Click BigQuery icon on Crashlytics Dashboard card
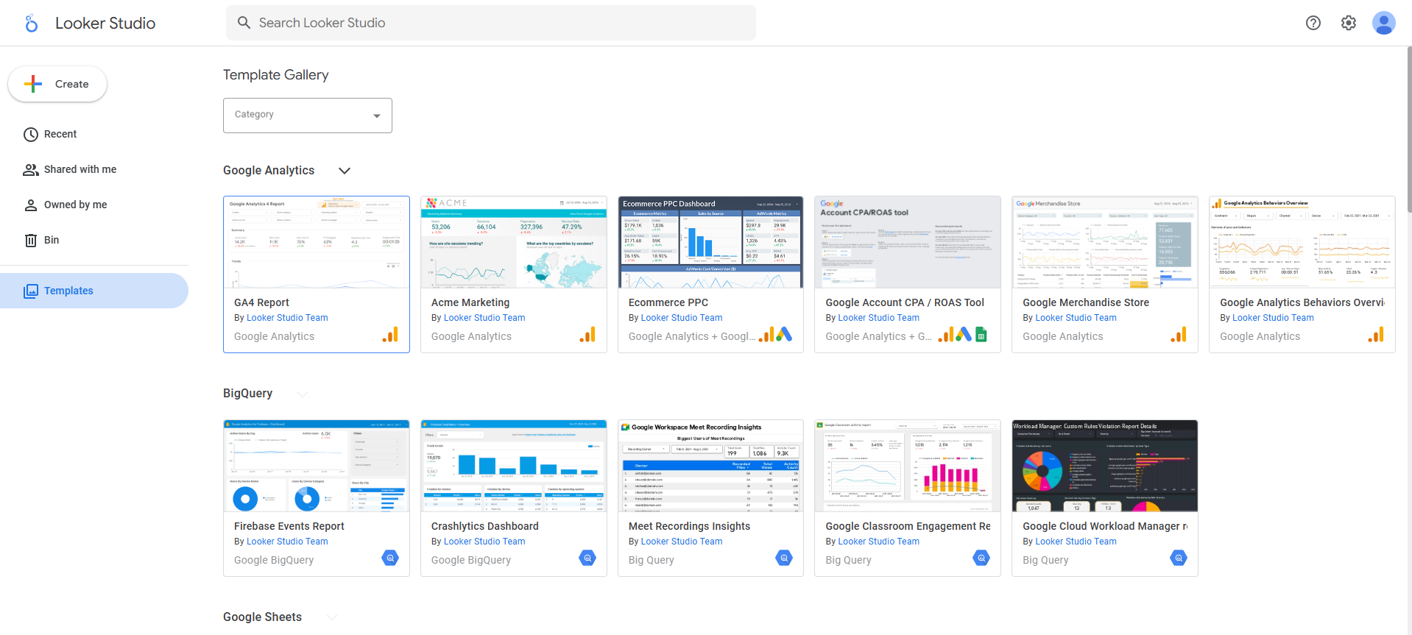1412x635 pixels. tap(587, 558)
